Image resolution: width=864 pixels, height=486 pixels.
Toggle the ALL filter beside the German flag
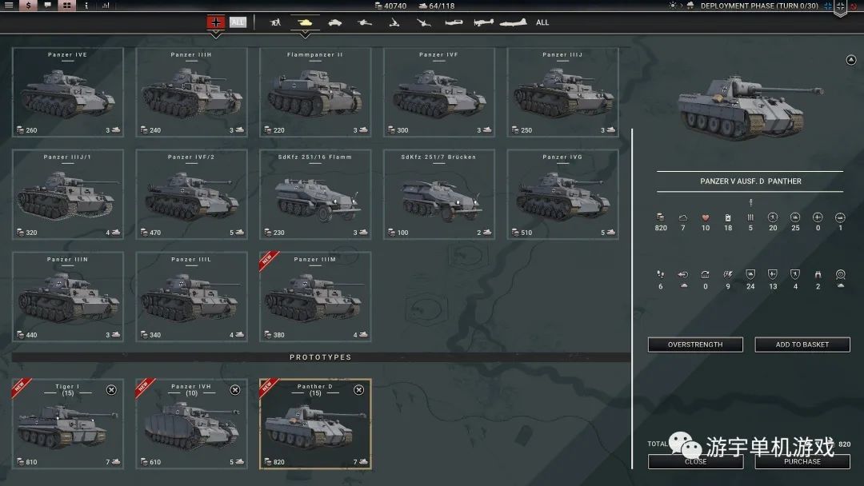click(238, 22)
